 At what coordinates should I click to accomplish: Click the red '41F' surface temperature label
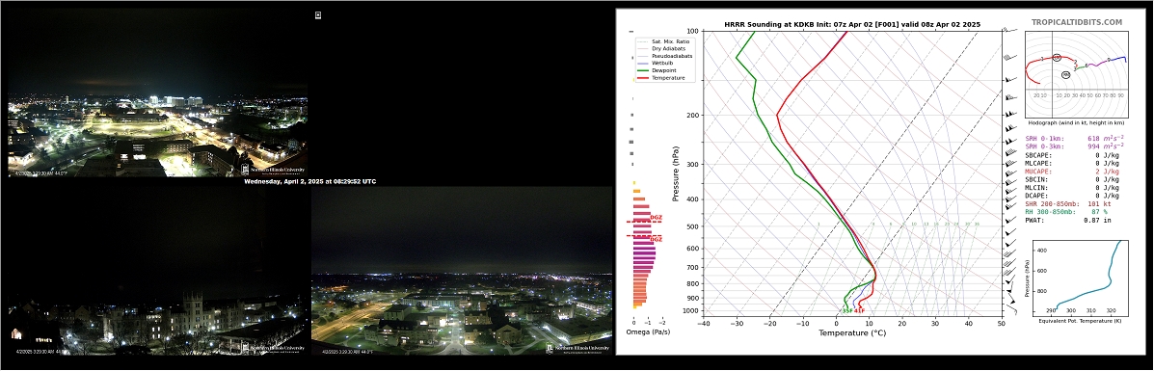click(x=860, y=310)
